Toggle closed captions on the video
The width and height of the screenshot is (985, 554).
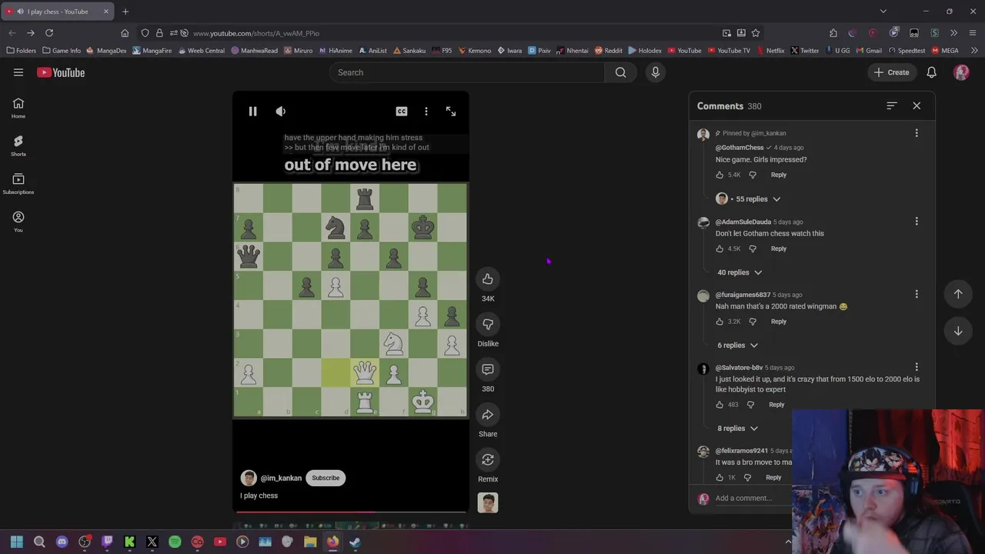(402, 112)
